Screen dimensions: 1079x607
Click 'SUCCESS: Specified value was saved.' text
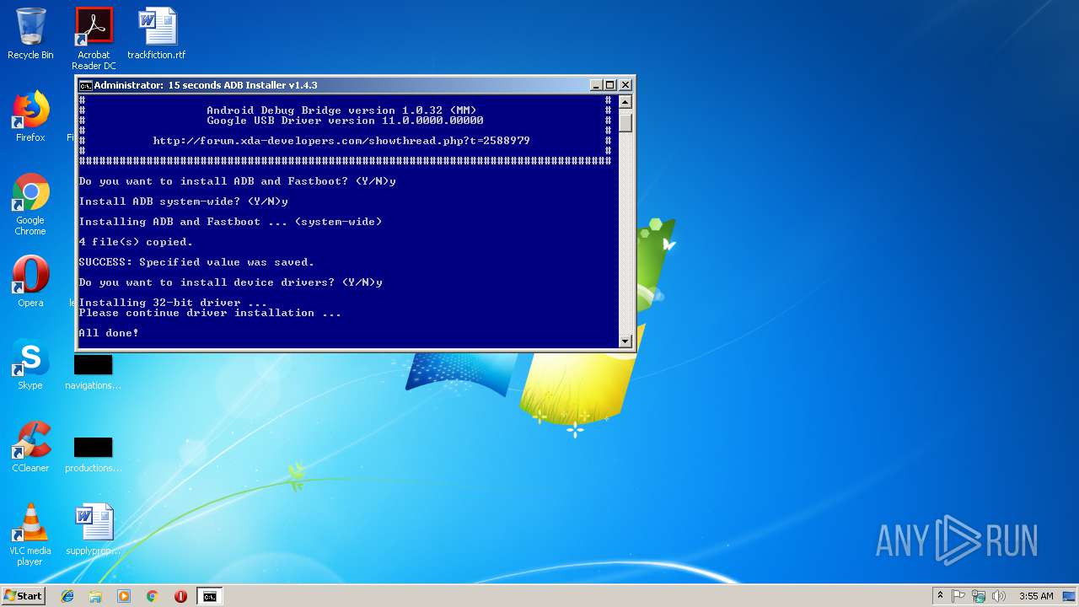(196, 262)
